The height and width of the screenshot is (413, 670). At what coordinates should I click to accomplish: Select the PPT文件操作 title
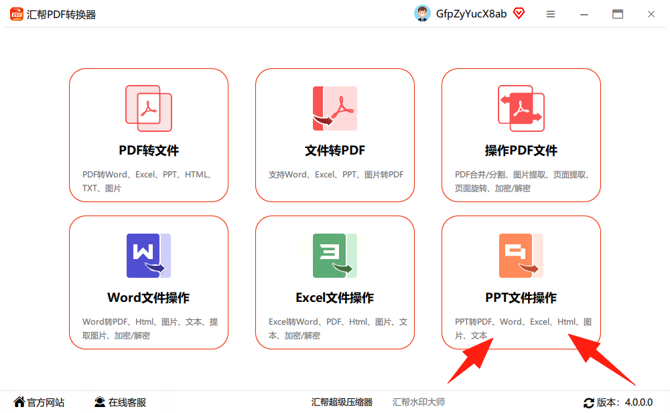click(521, 298)
